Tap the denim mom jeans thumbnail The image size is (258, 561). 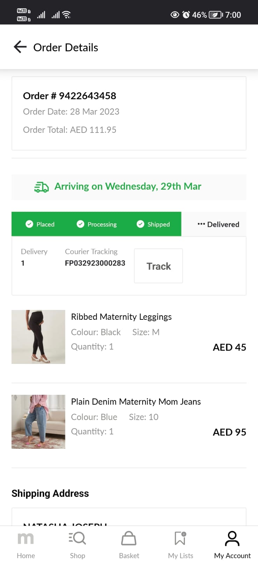(38, 422)
